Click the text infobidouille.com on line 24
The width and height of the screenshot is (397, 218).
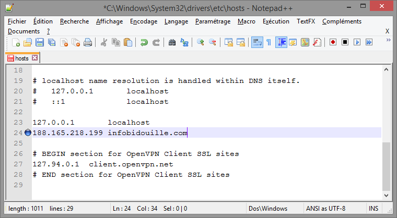point(148,133)
